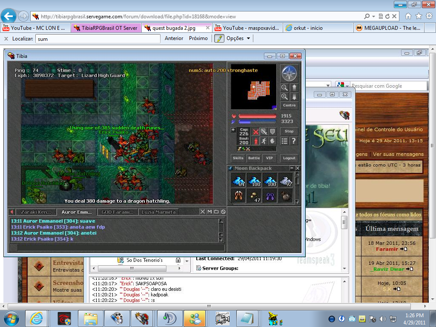436x327 pixels.
Task: Select the mushrooms stack of 47
Action: [254, 196]
